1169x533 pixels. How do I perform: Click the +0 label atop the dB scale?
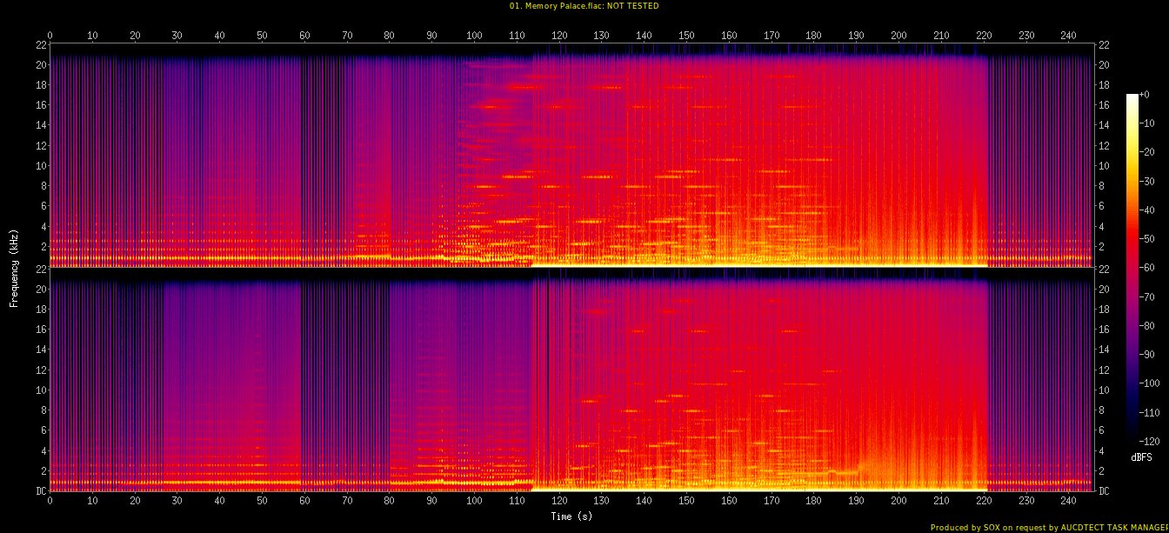tap(1143, 94)
